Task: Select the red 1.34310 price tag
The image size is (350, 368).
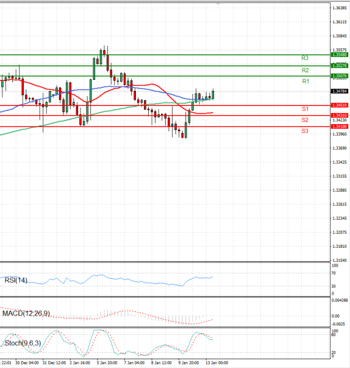Action: pos(339,115)
